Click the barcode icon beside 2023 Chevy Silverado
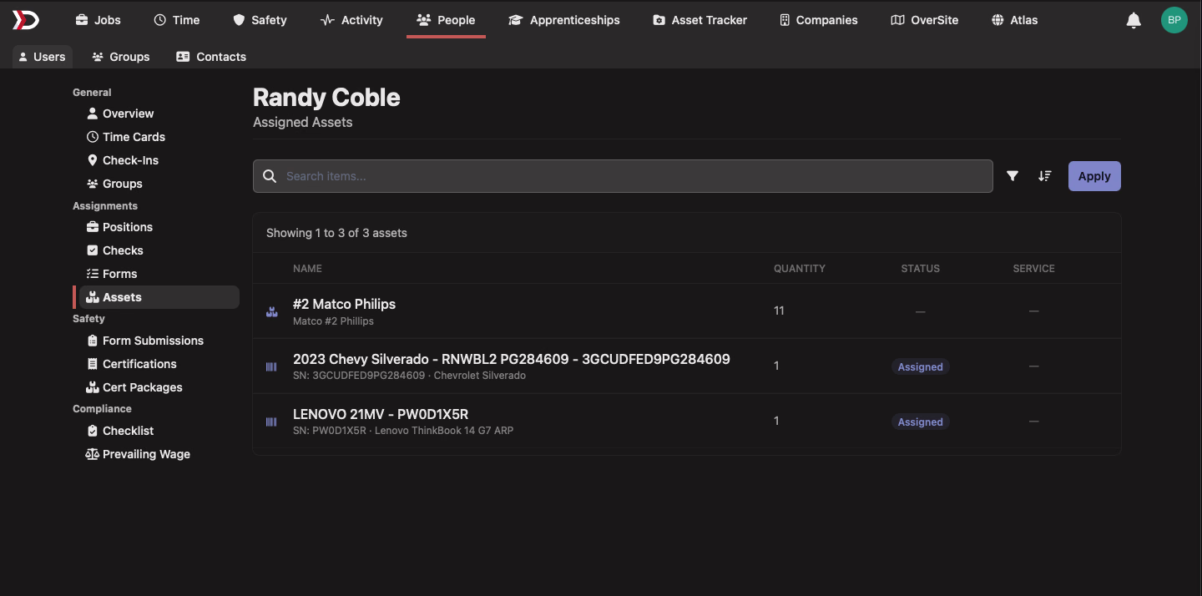The height and width of the screenshot is (596, 1202). pos(271,366)
